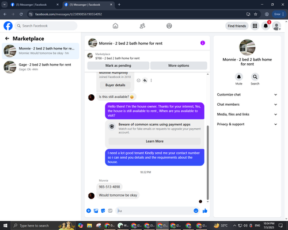Open the notifications bell in the top bar
The width and height of the screenshot is (288, 230).
[x=266, y=26]
